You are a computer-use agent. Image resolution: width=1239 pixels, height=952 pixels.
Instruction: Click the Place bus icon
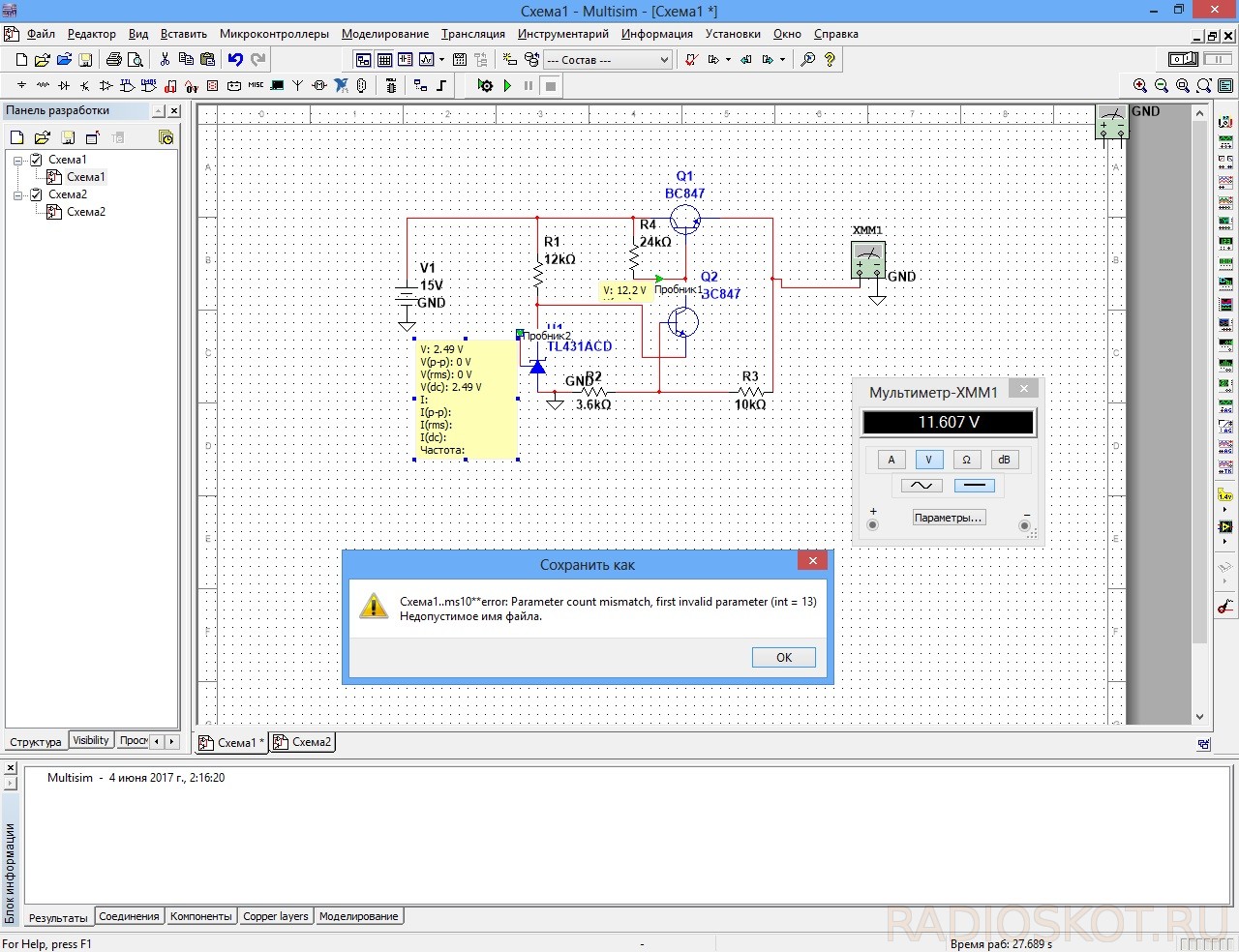[441, 86]
